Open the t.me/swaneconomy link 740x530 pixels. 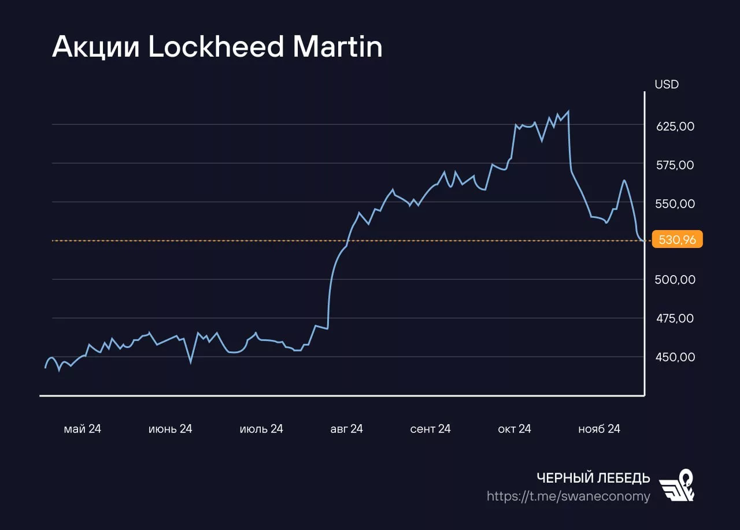[x=568, y=496]
